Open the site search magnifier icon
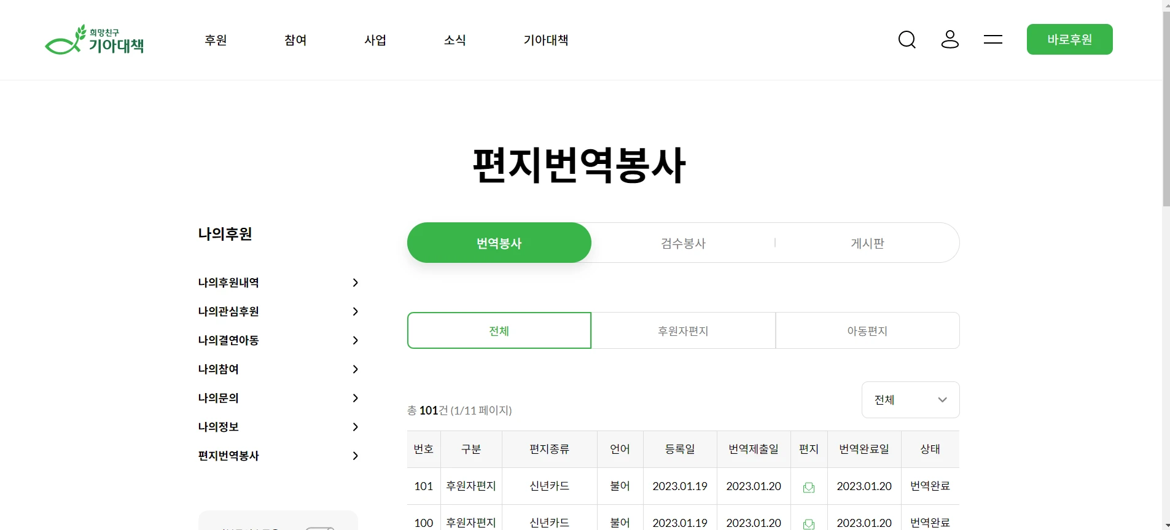This screenshot has height=530, width=1170. [x=907, y=40]
